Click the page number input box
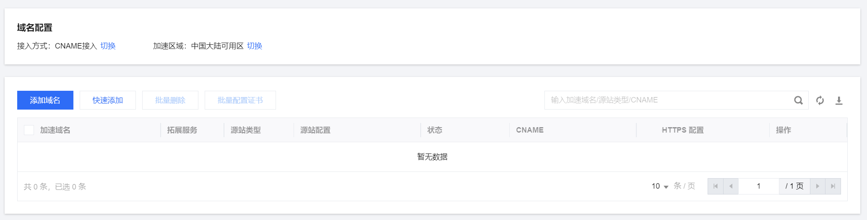Image resolution: width=867 pixels, height=220 pixels. (759, 186)
